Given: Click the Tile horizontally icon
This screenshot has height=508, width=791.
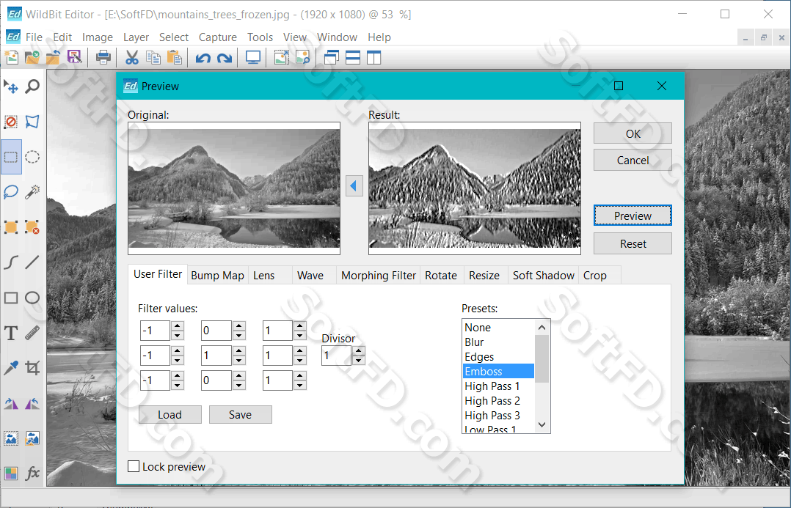Looking at the screenshot, I should pos(353,57).
